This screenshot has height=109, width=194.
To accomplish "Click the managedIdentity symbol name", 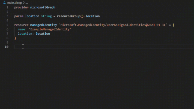I will 44,25.
